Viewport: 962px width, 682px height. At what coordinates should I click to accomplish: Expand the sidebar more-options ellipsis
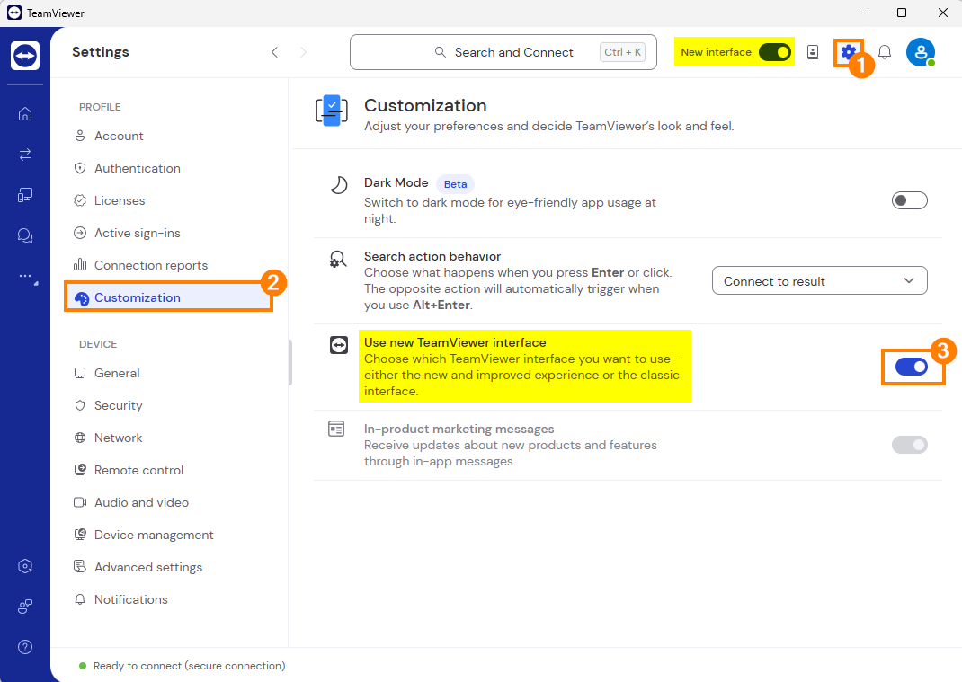pos(27,277)
